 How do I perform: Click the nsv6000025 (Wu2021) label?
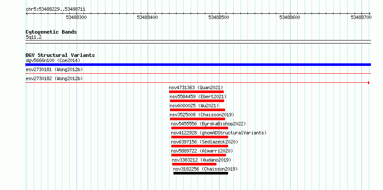tap(194, 106)
